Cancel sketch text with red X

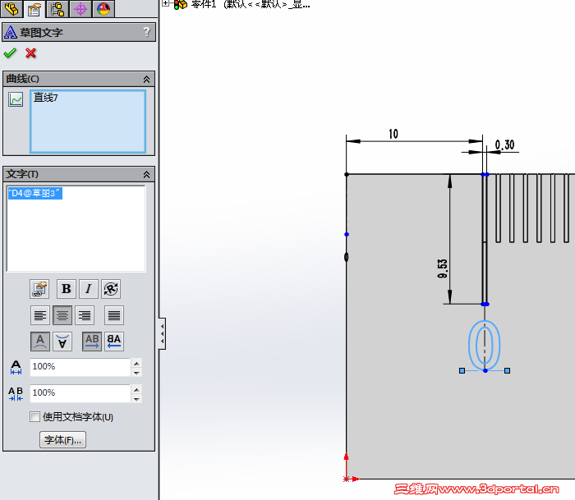click(x=31, y=53)
